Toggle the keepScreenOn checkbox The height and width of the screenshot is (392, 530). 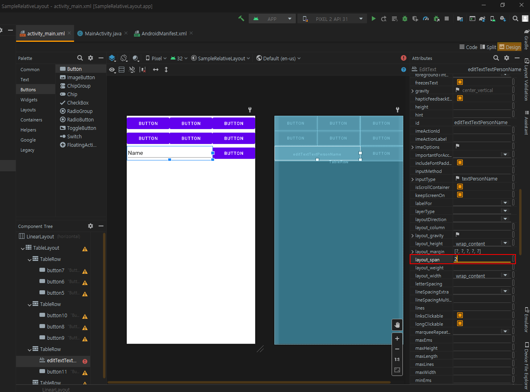coord(460,195)
